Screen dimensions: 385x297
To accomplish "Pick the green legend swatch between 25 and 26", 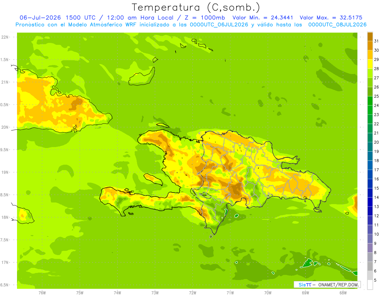I will 370,92.
